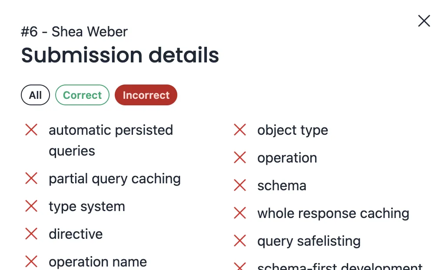The width and height of the screenshot is (445, 270).
Task: Click the red X beside operation name
Action: pyautogui.click(x=31, y=261)
